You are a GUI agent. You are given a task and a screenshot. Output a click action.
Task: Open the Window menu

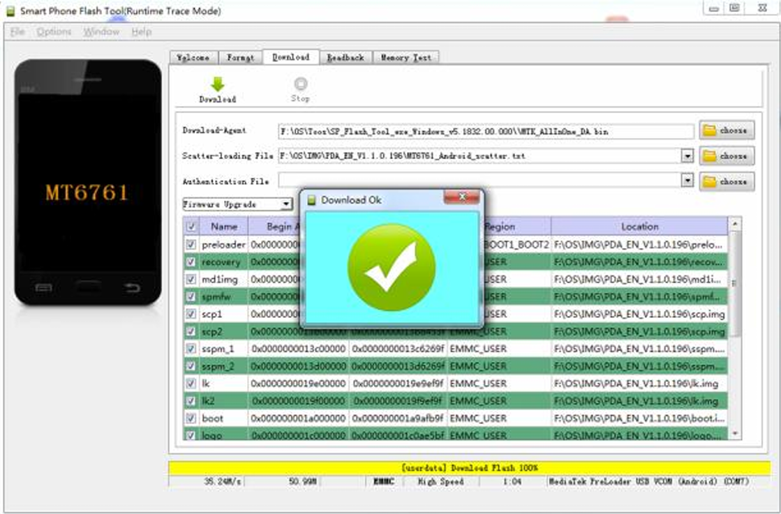101,32
